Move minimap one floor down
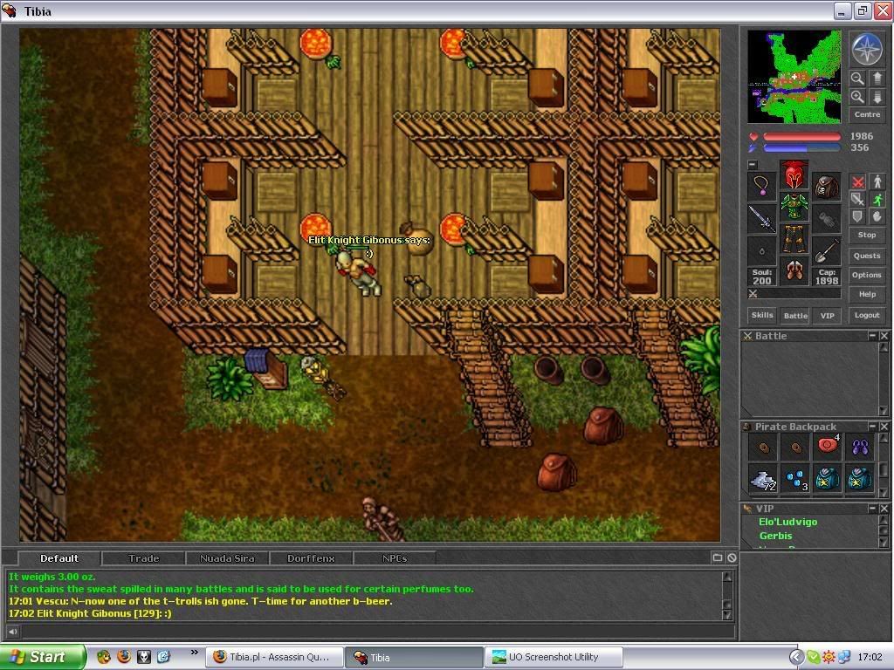The height and width of the screenshot is (670, 894). (877, 97)
